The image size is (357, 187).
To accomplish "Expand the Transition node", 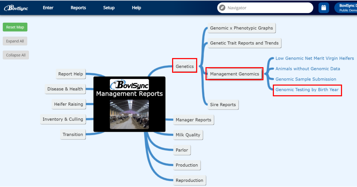I will click(73, 135).
